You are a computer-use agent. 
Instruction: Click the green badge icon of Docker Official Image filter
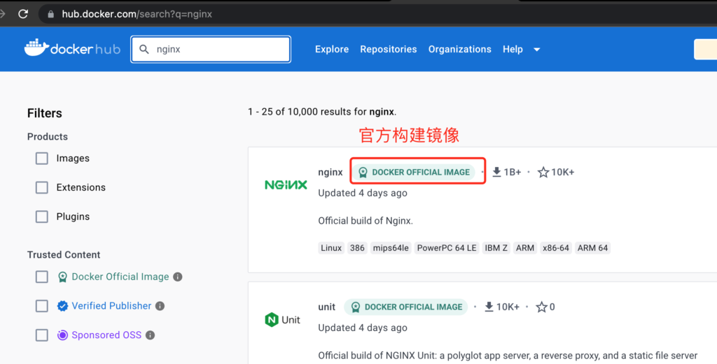[62, 277]
